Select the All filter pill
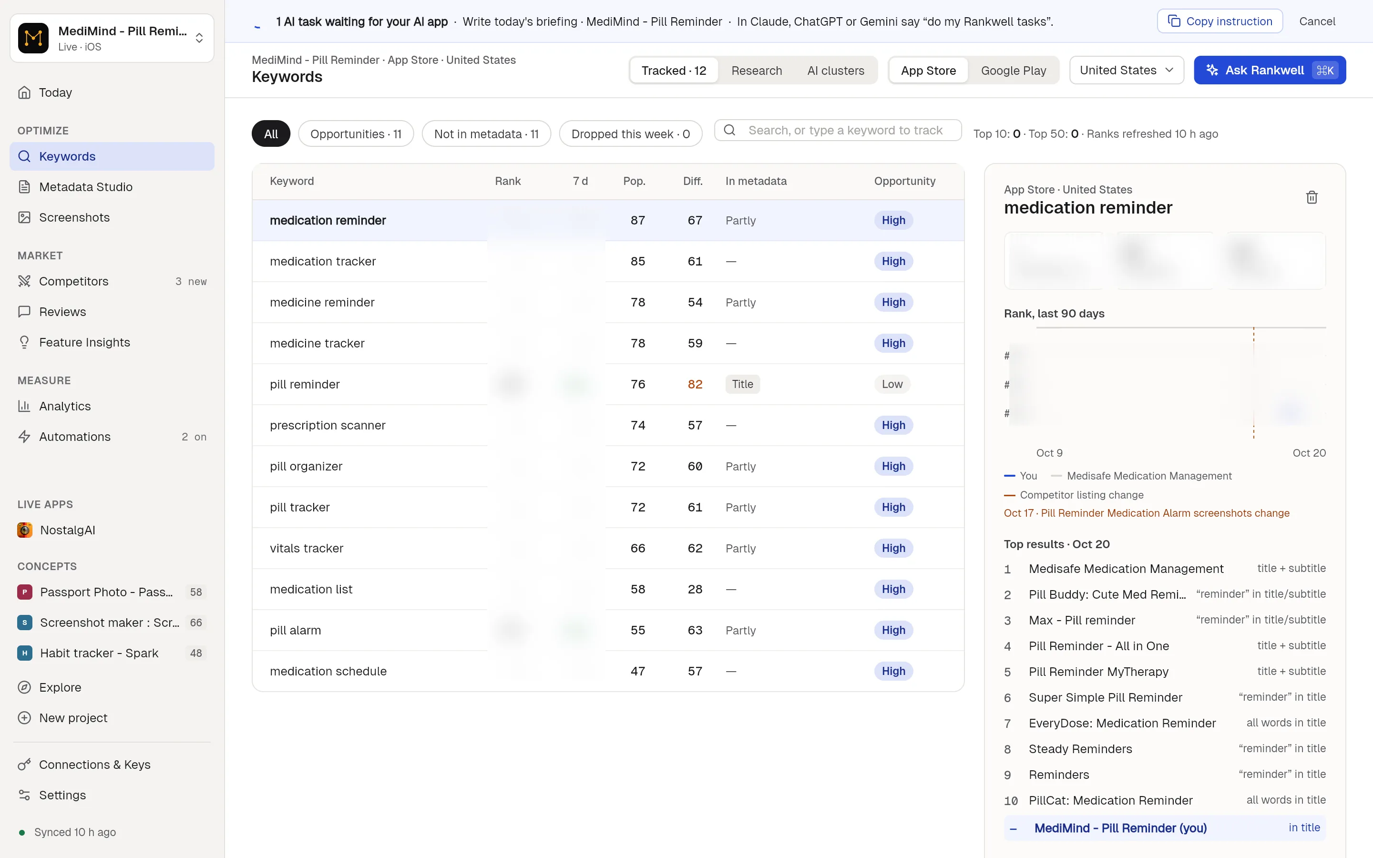Viewport: 1373px width, 858px height. click(x=271, y=134)
